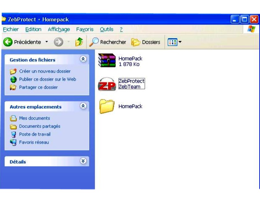
Task: Open the views mode icon button
Action: pos(172,42)
